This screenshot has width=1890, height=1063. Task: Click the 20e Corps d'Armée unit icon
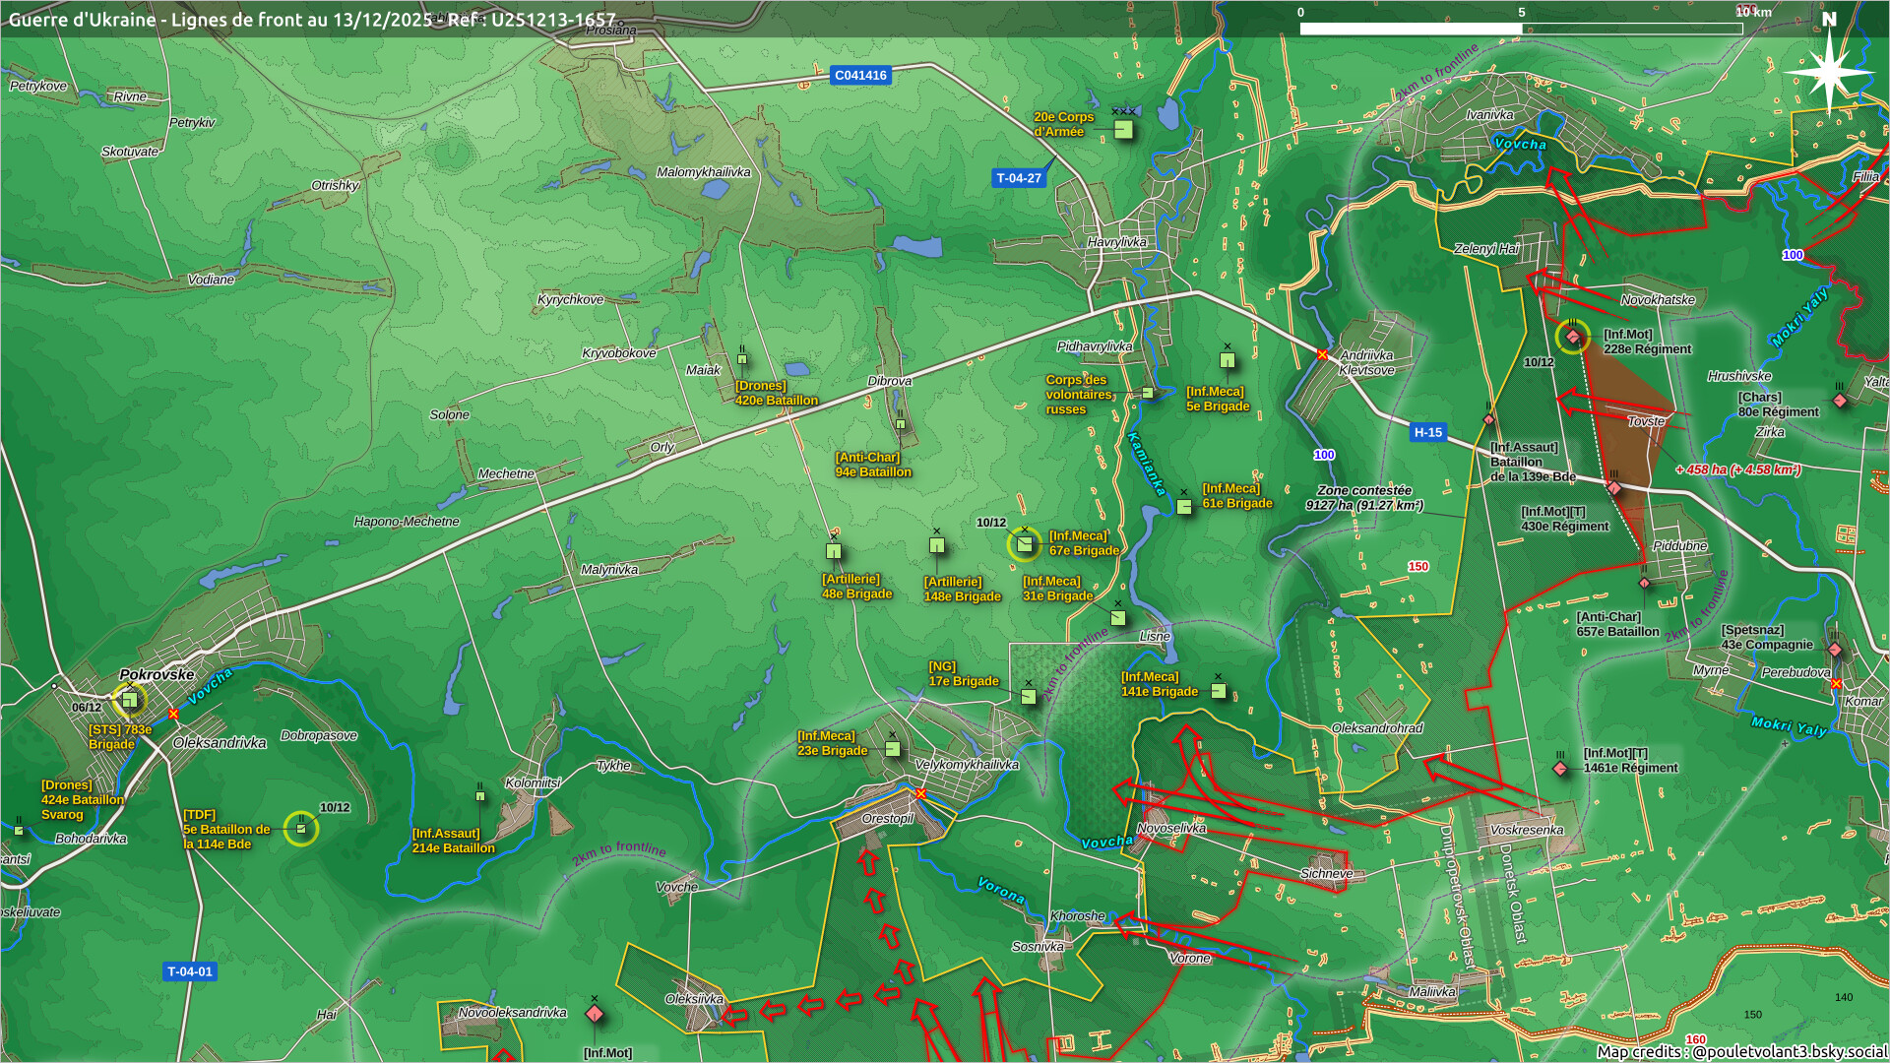pos(1123,129)
